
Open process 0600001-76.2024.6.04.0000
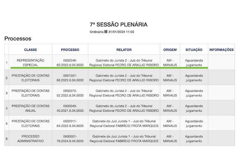click(x=70, y=139)
